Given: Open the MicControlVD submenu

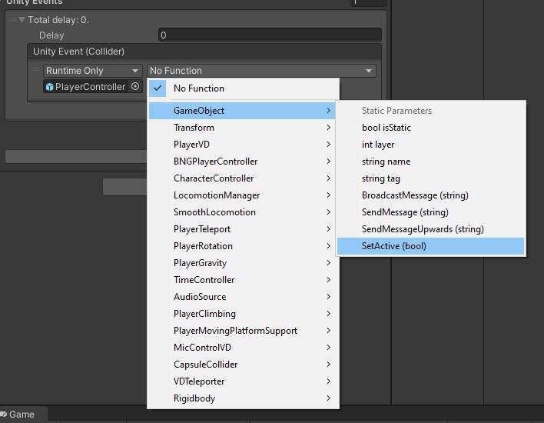Looking at the screenshot, I should [244, 348].
